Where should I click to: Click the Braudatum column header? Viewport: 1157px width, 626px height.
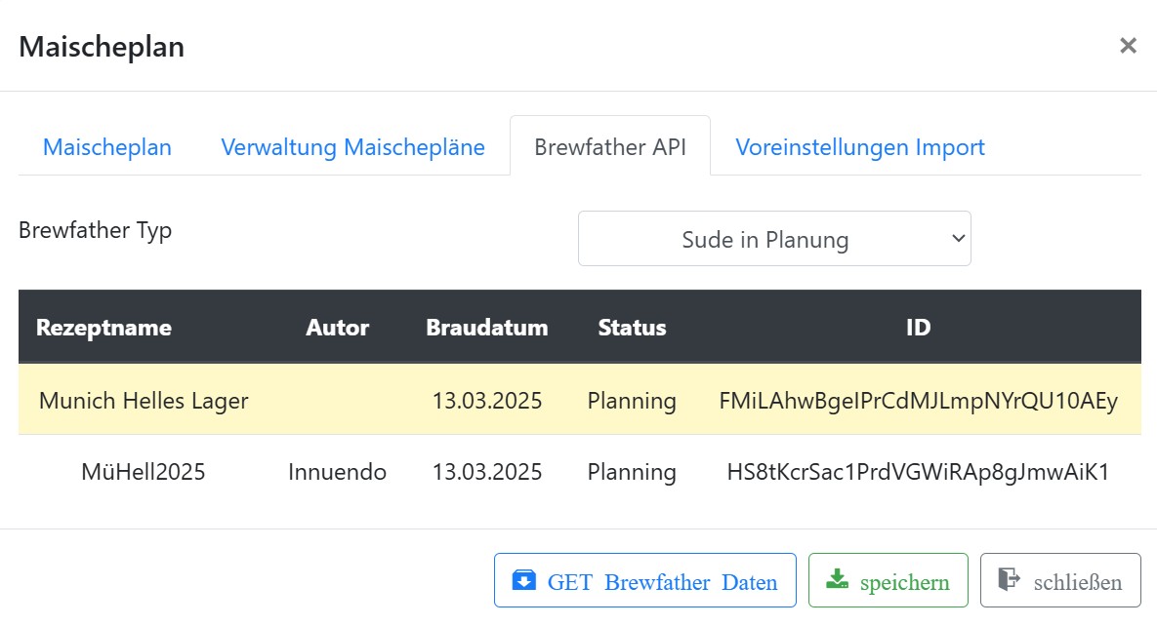point(486,328)
